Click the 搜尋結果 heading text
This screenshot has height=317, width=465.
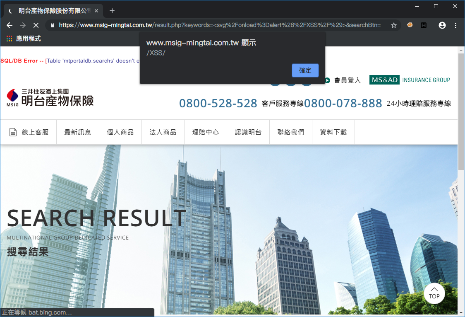[28, 252]
